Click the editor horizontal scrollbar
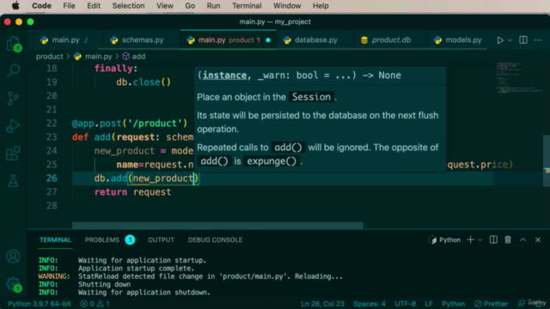Image resolution: width=550 pixels, height=309 pixels. 217,225
